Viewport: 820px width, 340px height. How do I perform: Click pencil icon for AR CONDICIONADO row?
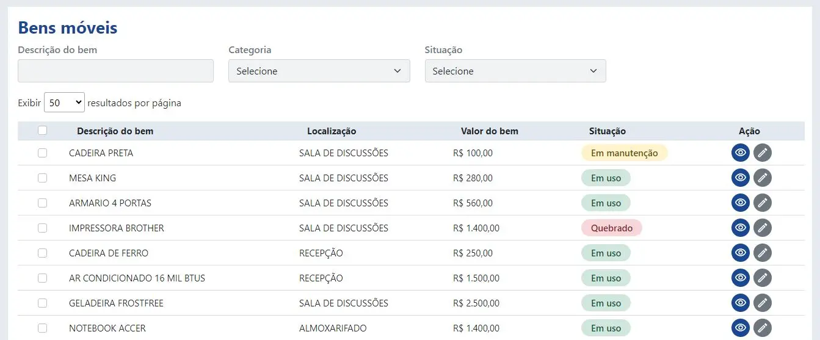coord(762,278)
